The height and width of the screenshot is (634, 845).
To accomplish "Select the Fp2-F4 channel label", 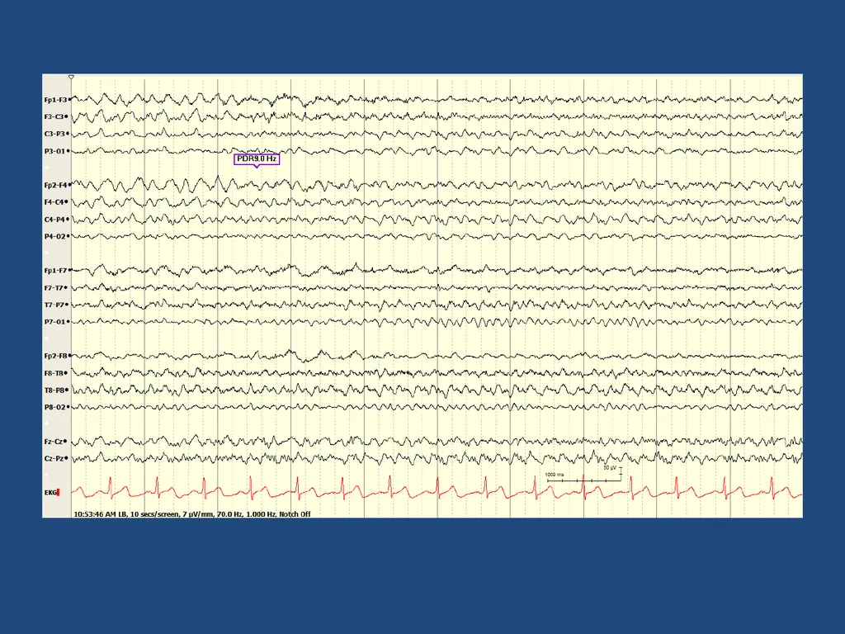I will pyautogui.click(x=55, y=185).
